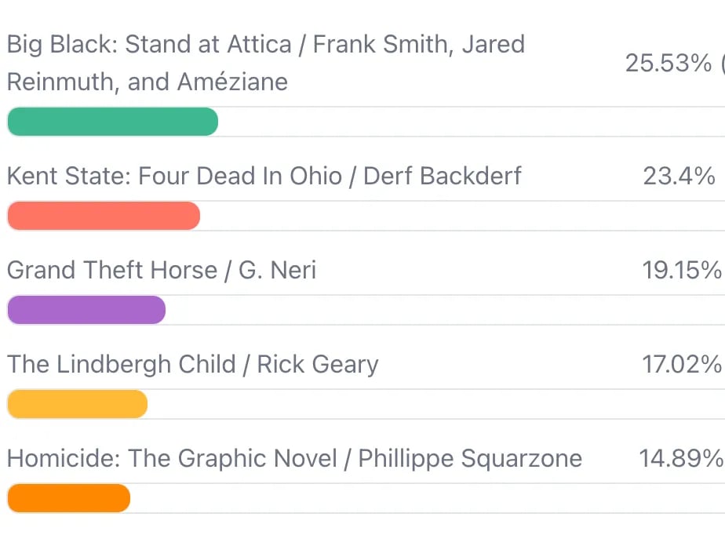The image size is (725, 546).
Task: Click the unfilled track beside the coral bar
Action: (463, 216)
